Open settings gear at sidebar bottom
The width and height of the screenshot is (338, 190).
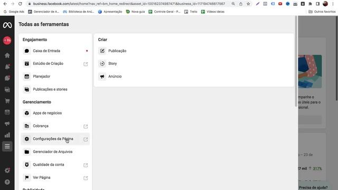coord(7,170)
